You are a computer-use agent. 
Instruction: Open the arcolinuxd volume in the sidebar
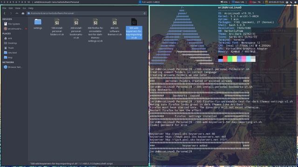[13, 29]
